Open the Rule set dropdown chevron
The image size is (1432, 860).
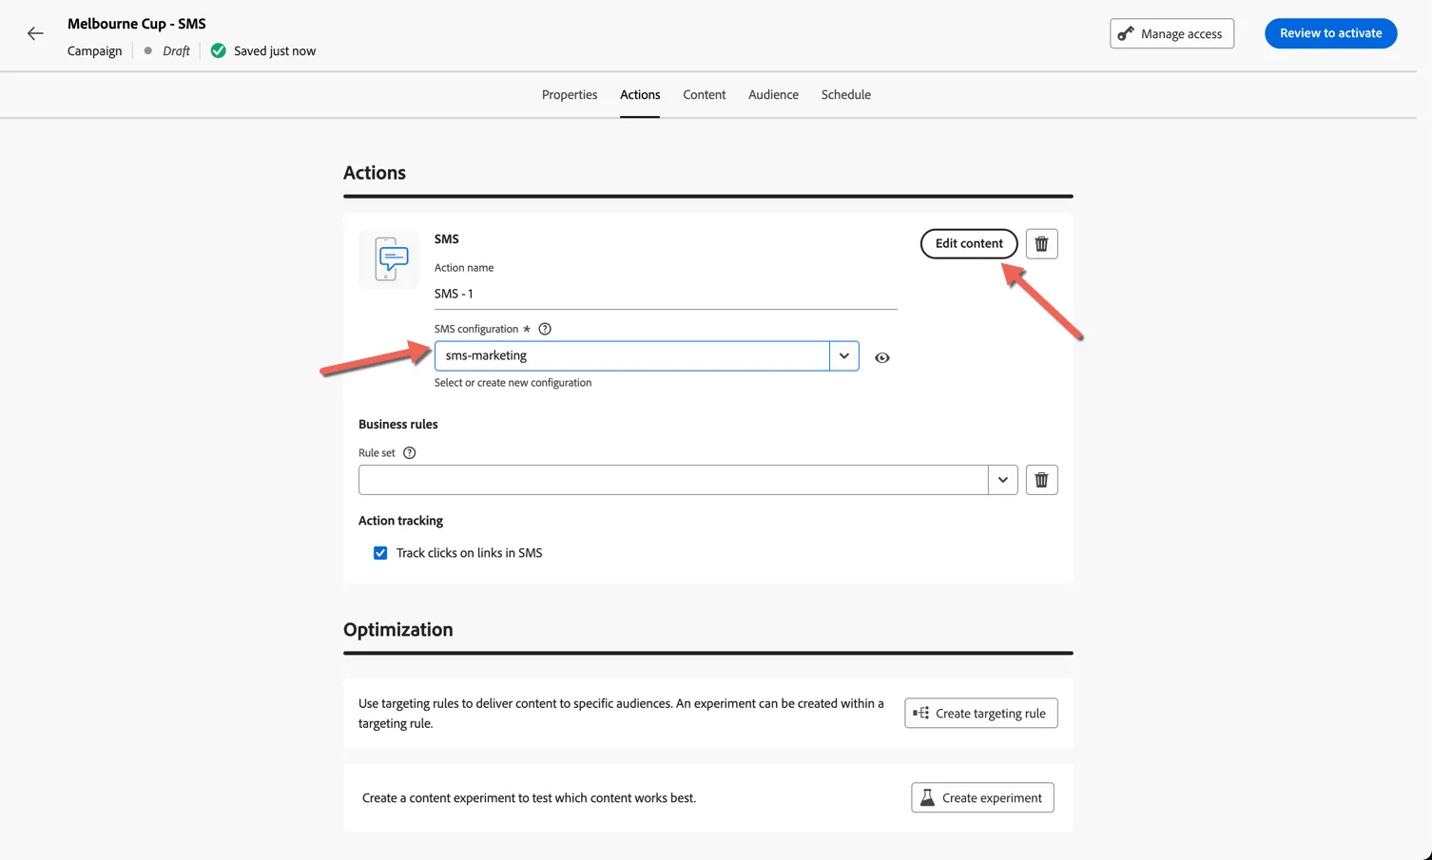pos(1003,480)
